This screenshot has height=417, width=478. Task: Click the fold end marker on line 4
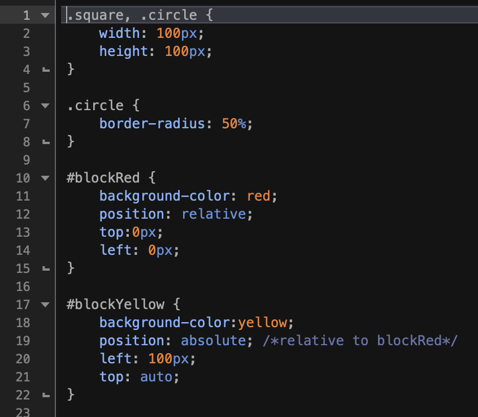(x=45, y=69)
